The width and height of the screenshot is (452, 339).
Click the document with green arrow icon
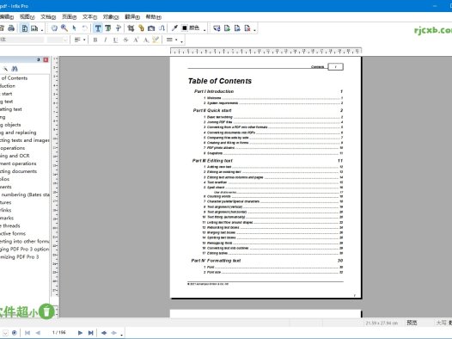(227, 28)
